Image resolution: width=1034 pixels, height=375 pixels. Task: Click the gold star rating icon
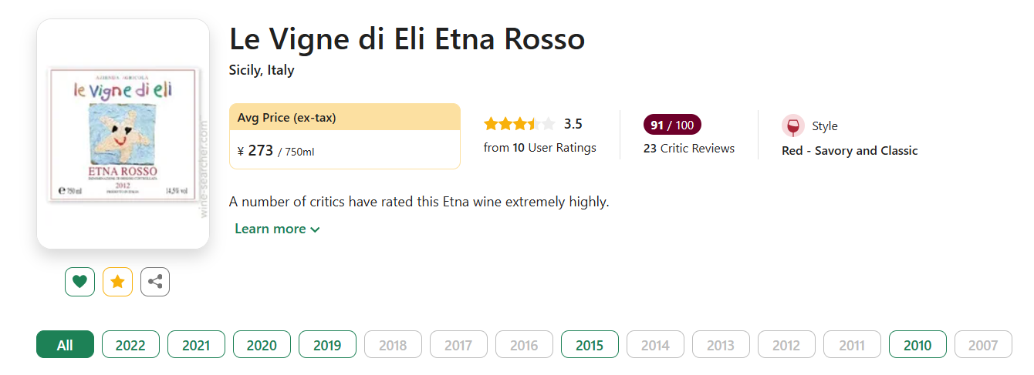(x=117, y=282)
